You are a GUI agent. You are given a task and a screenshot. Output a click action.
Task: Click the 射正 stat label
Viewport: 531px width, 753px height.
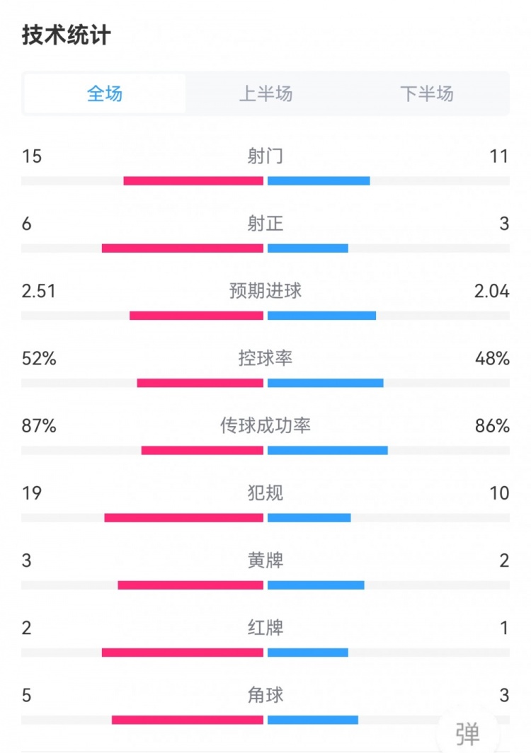(265, 224)
